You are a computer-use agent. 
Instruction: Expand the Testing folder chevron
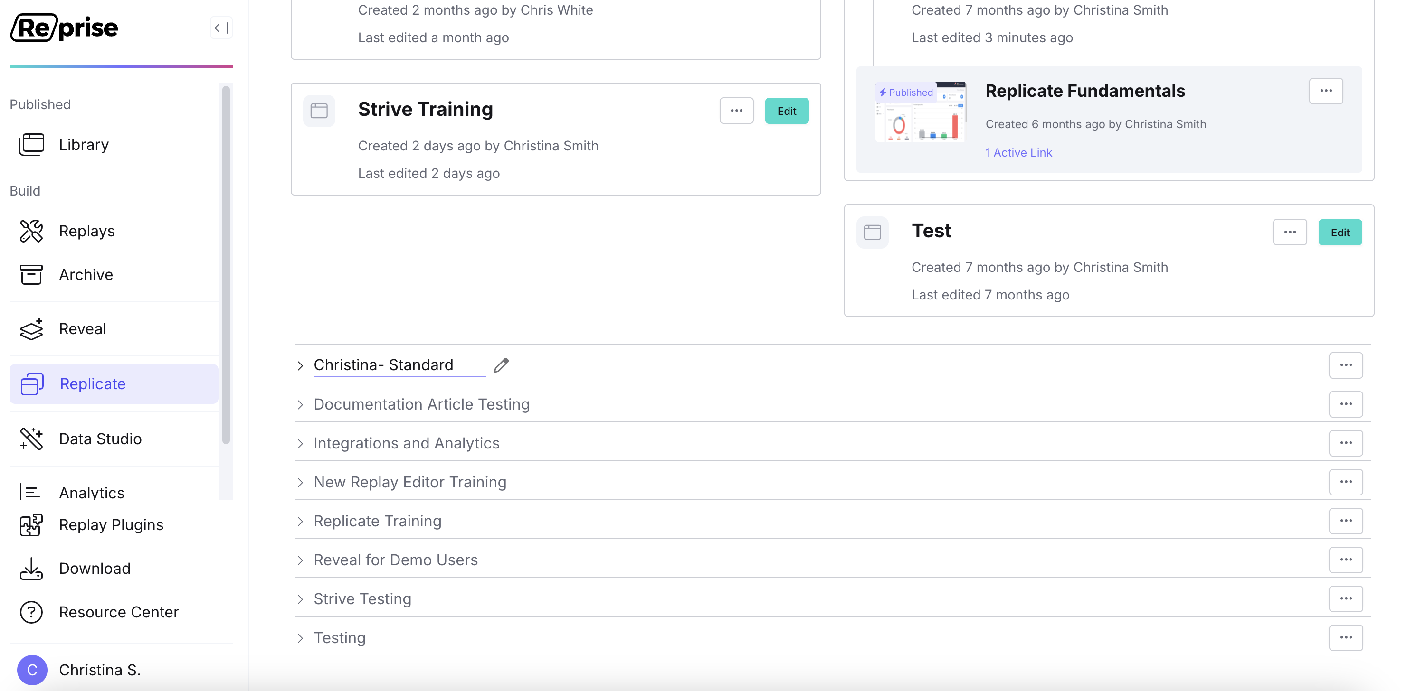point(300,638)
